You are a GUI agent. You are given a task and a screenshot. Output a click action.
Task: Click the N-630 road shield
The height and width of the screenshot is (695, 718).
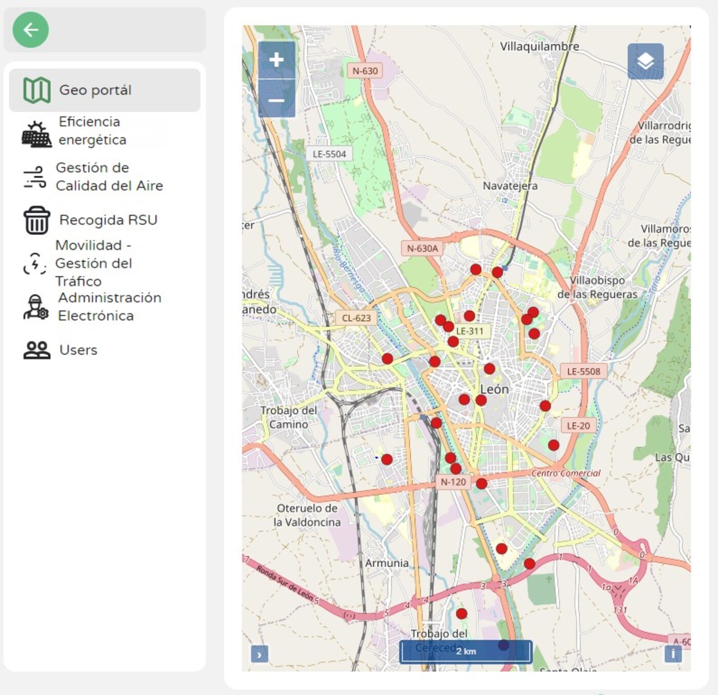coord(365,71)
